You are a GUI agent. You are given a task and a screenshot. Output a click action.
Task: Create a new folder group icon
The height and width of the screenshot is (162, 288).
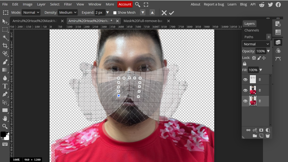[x=254, y=136]
